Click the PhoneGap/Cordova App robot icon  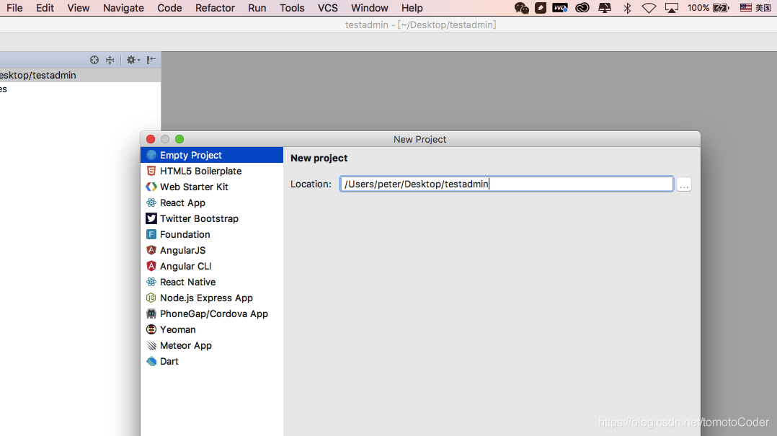point(151,313)
